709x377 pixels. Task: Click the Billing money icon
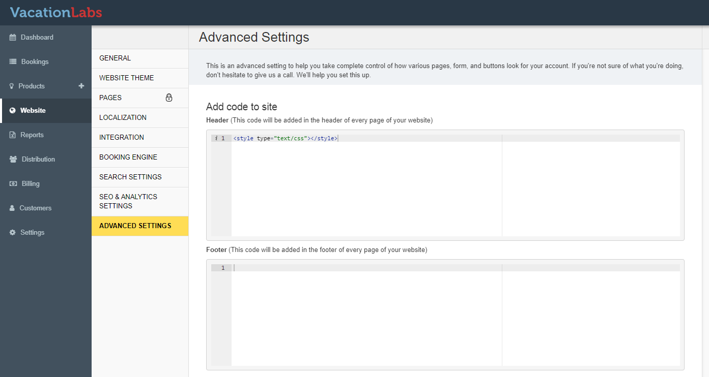pos(13,184)
